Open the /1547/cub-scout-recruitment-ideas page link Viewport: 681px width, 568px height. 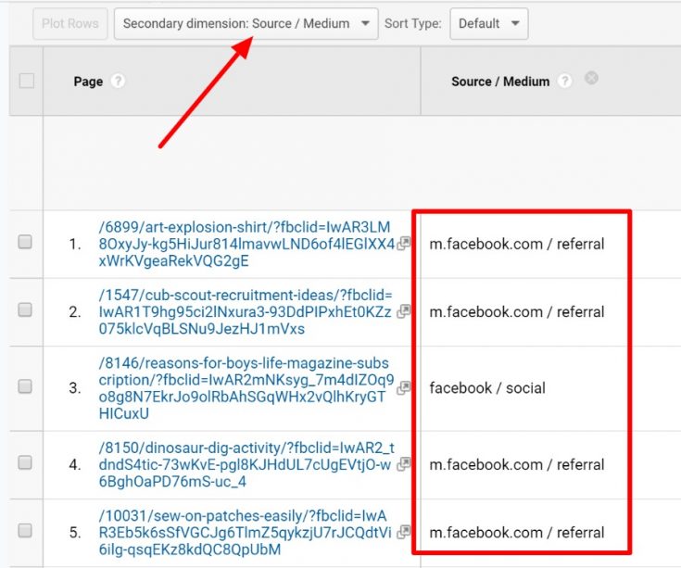(x=246, y=311)
